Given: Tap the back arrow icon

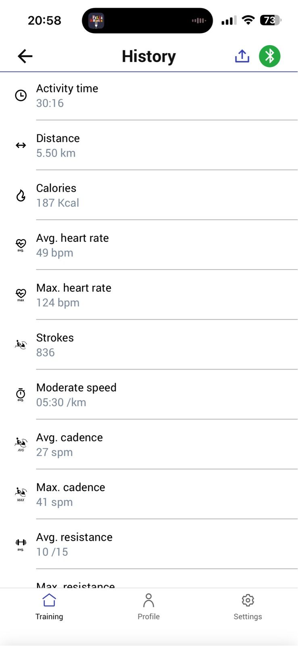Looking at the screenshot, I should pos(25,56).
